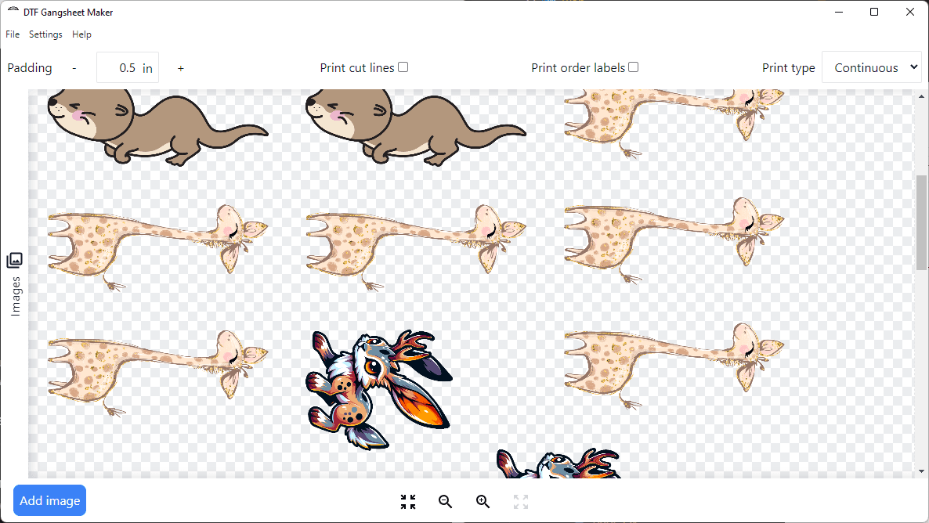Click the zoom in magnifier icon

(x=483, y=502)
